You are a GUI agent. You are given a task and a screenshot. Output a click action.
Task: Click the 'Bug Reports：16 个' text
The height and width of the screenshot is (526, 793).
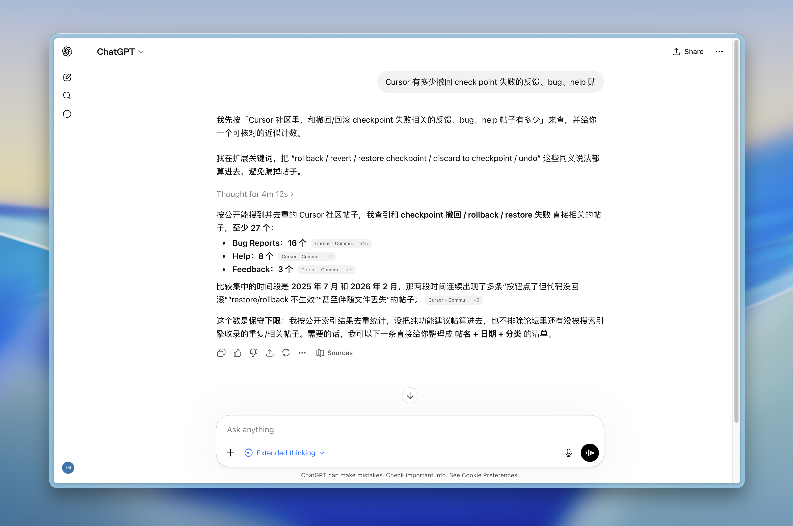tap(269, 243)
